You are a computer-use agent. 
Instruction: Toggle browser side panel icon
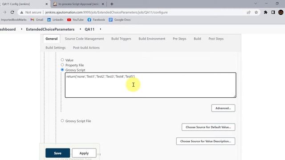coord(273,12)
